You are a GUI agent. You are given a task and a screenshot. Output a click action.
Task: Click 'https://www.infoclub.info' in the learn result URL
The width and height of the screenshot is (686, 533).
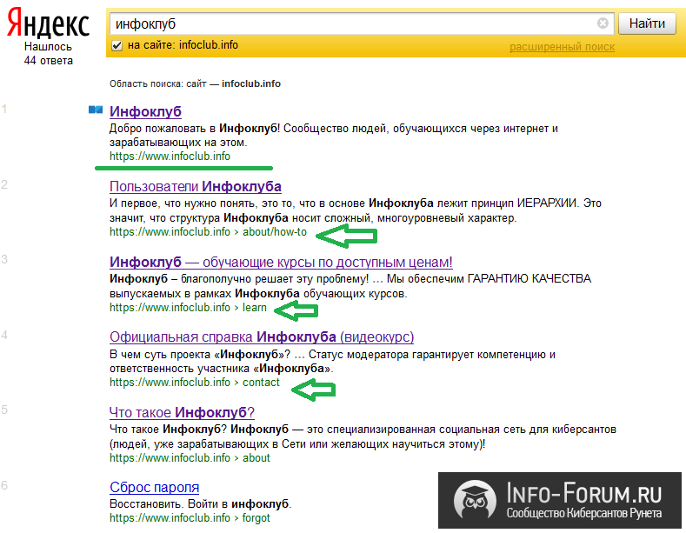[170, 308]
